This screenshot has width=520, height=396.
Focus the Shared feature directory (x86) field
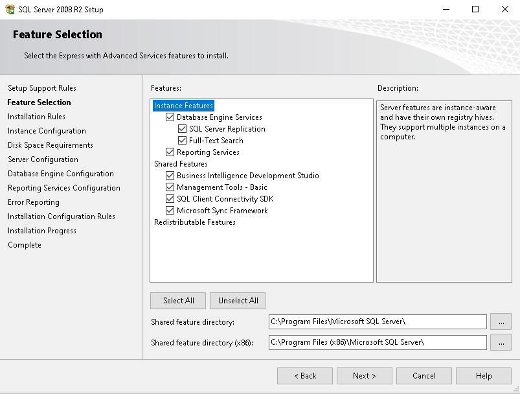coord(378,342)
